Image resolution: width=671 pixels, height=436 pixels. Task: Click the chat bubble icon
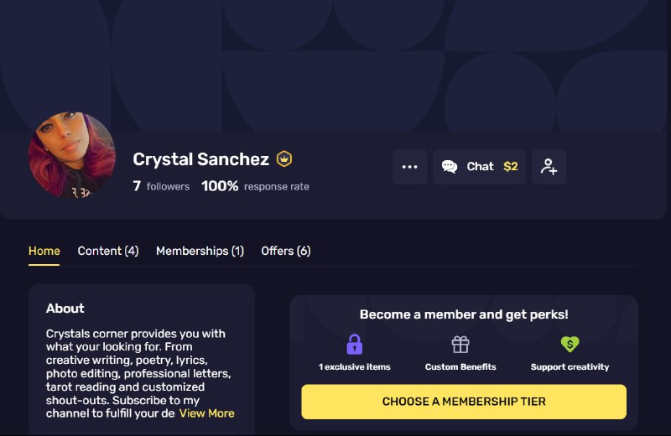[x=450, y=167]
